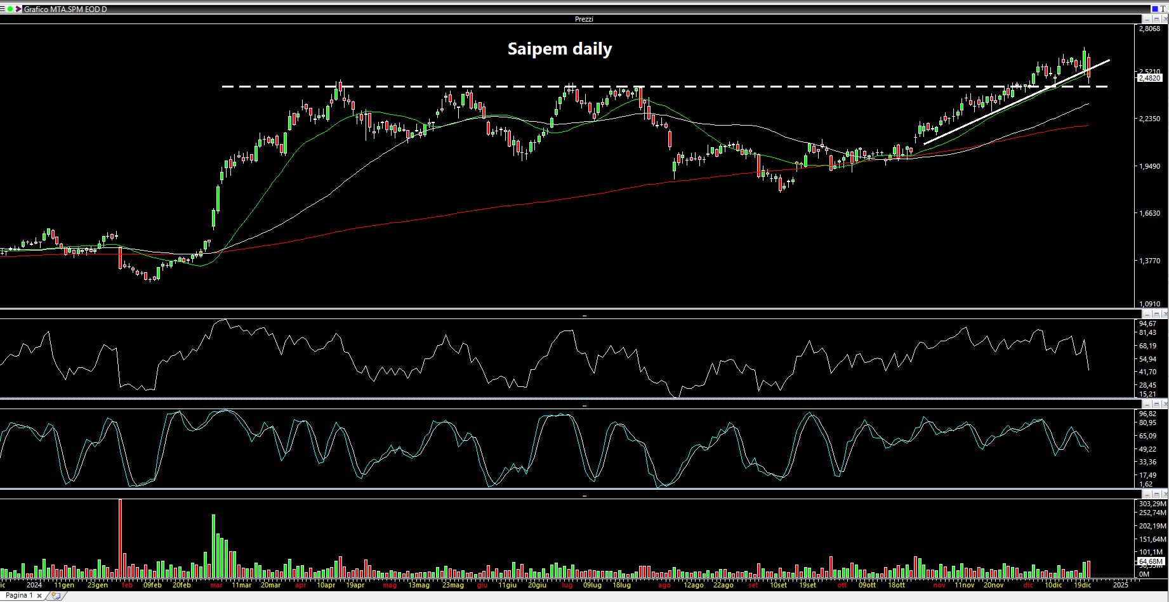Click the 1,9490 value on price axis
Image resolution: width=1169 pixels, height=602 pixels.
1150,166
